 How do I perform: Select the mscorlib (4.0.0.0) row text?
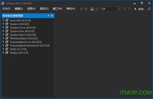point(20,20)
